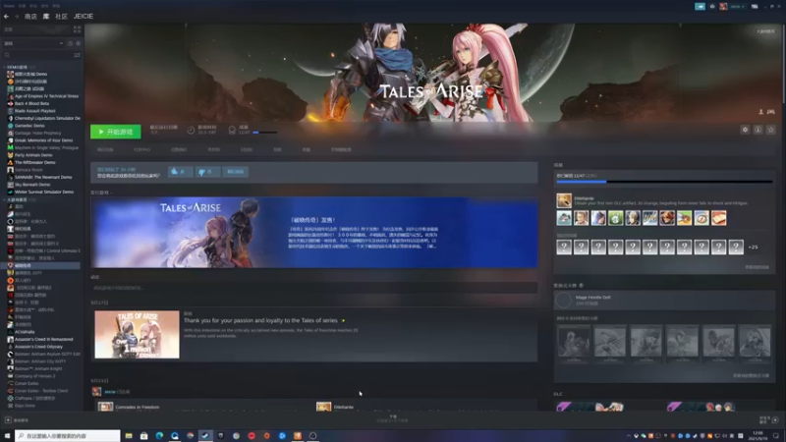Click first greyed trading card thumbnail
Screen dimensions: 786x442
tap(574, 341)
